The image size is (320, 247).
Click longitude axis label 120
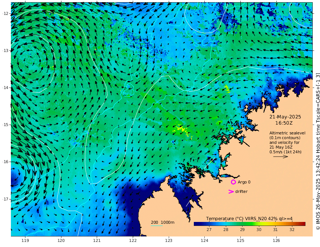61,241
